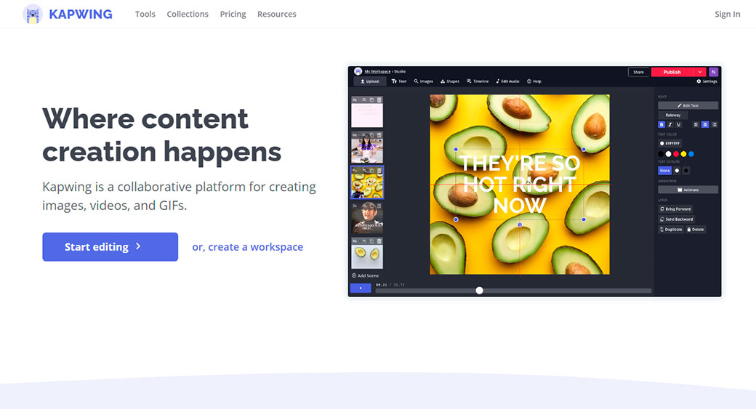Select the Text tool in editor
The width and height of the screenshot is (756, 409).
point(399,81)
